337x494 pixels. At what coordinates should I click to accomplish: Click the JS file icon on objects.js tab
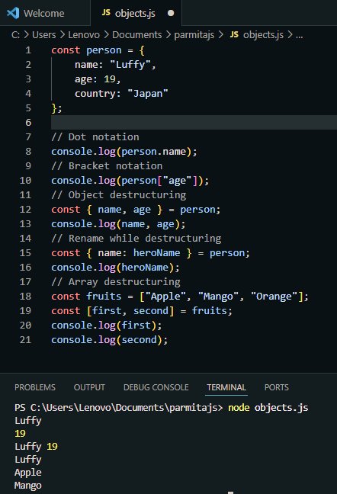[x=106, y=13]
